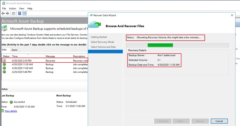
Task: Click the disabled Browse button
Action: [200, 121]
